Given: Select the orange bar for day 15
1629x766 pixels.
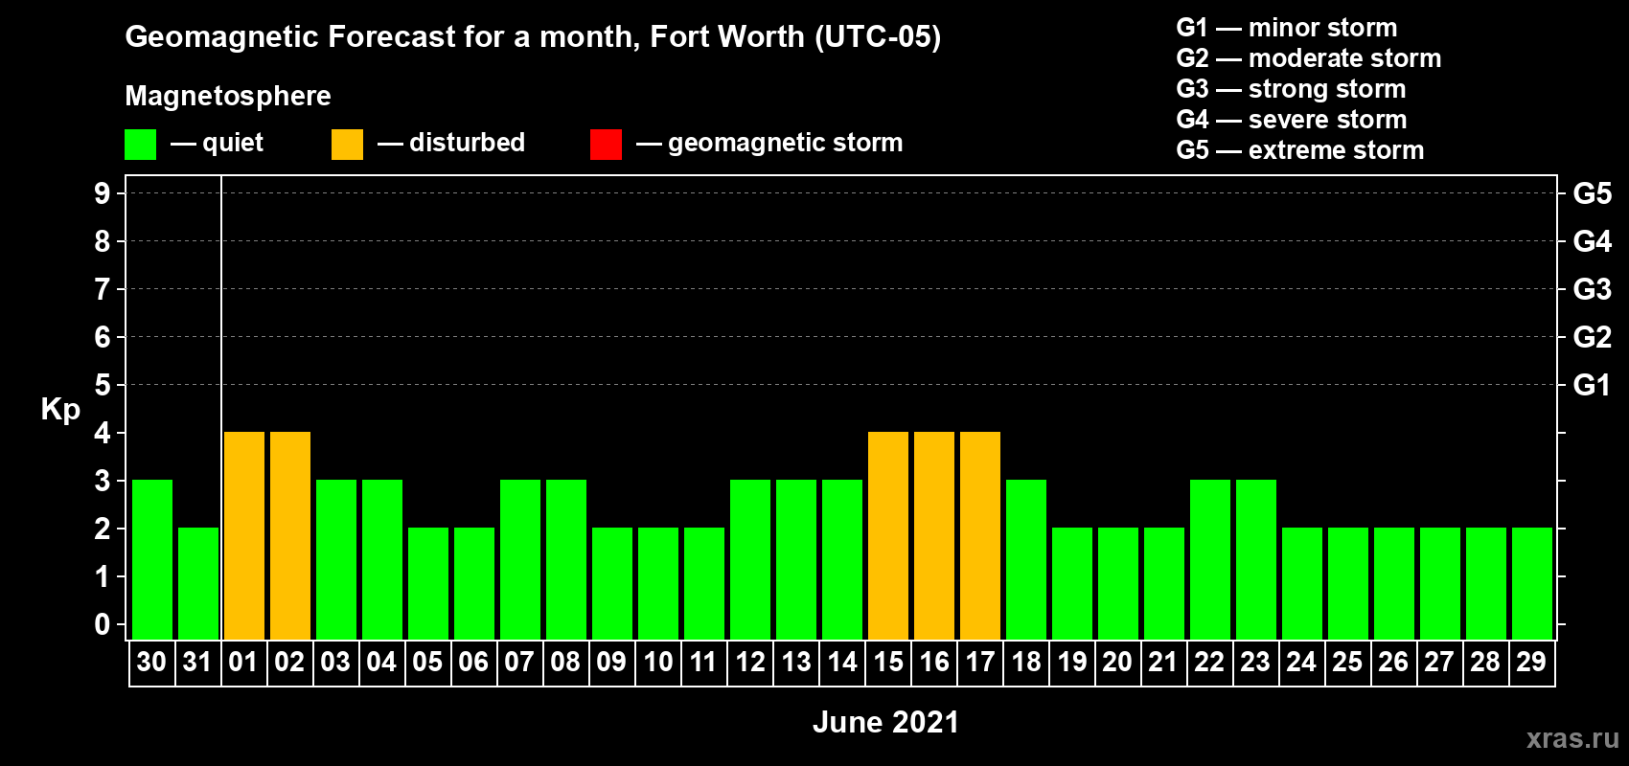Looking at the screenshot, I should point(888,535).
